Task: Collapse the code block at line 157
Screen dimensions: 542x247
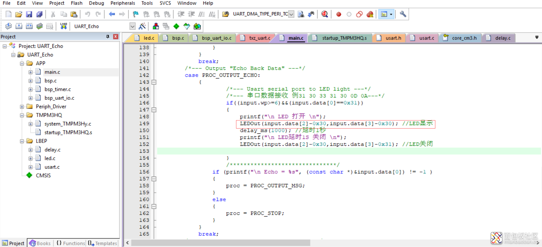Action: point(154,179)
